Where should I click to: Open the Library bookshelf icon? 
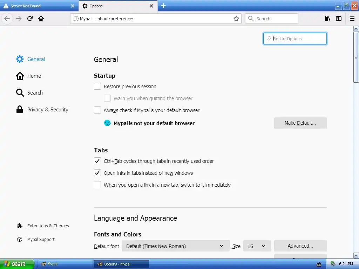(x=327, y=19)
